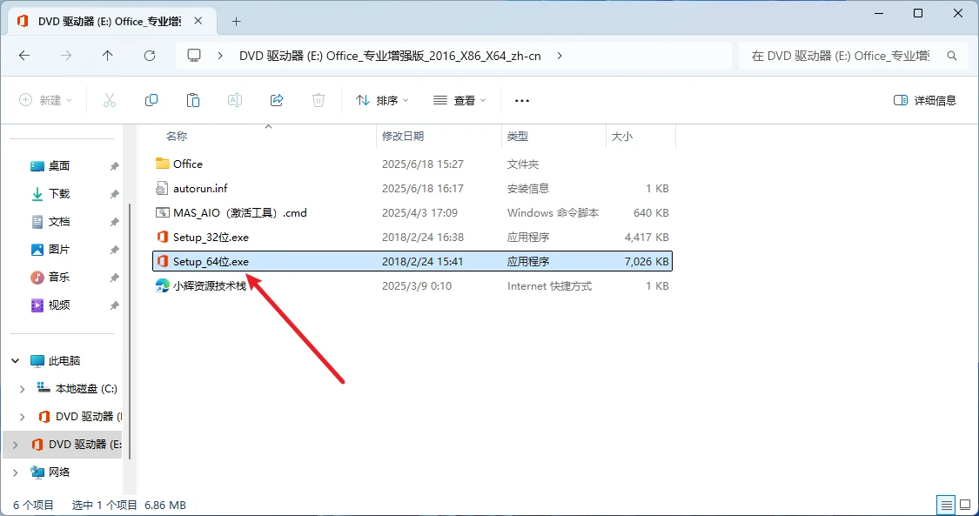Click the Setup_32位.exe Office icon
Viewport: 979px width, 516px height.
click(163, 237)
